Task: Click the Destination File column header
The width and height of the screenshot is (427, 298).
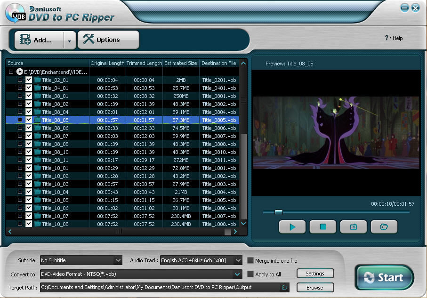Action: point(219,63)
